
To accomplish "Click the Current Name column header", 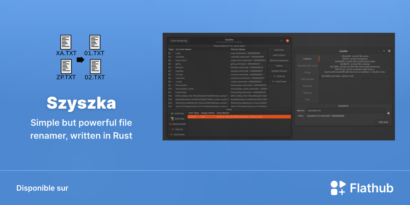I will coord(183,50).
